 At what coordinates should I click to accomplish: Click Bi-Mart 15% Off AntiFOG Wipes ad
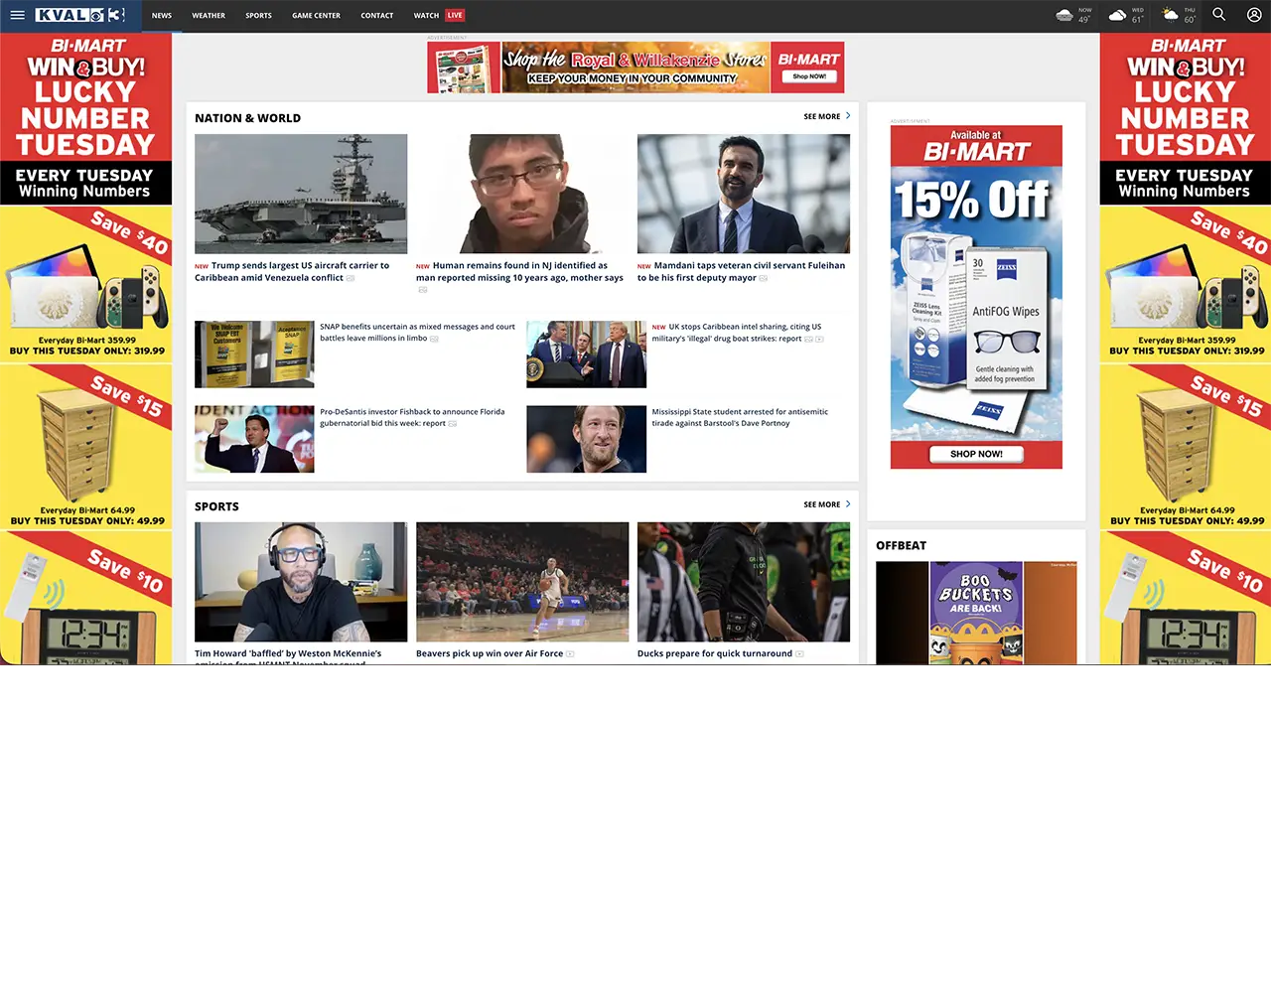click(x=976, y=297)
